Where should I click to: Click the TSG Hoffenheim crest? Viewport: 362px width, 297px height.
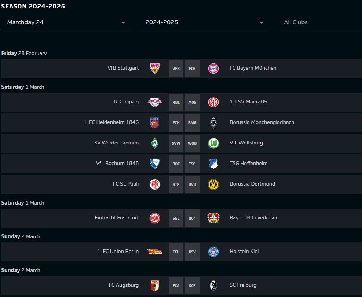[x=213, y=164]
